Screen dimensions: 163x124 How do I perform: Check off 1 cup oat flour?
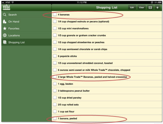55,112
